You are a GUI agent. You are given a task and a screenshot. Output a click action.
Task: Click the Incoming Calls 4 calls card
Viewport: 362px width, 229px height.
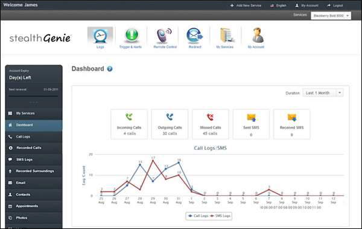(129, 124)
